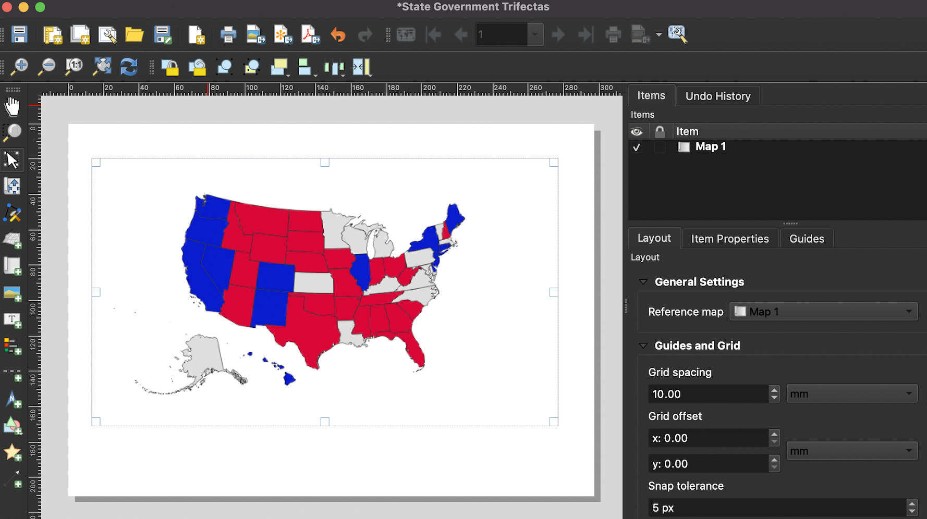Activate the Move Item Content tool
This screenshot has height=519, width=927.
(x=13, y=186)
